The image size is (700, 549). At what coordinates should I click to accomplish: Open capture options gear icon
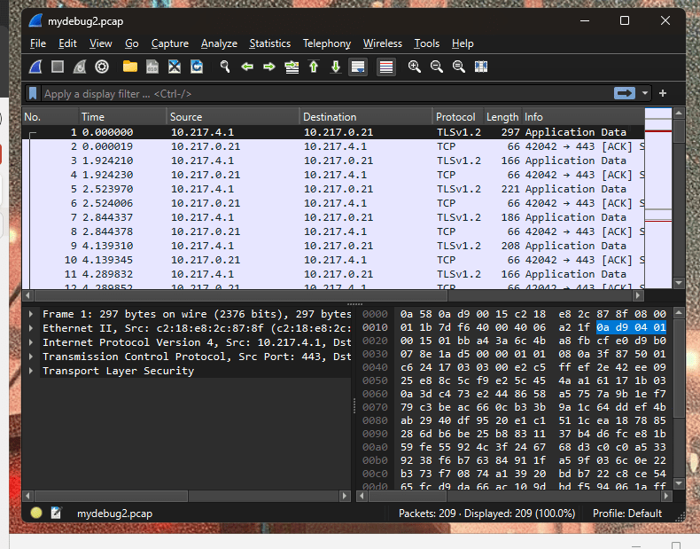[x=102, y=67]
